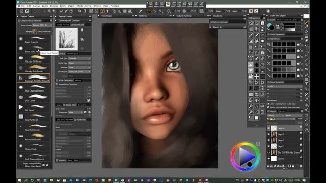
Task: Select the Real Fat Chalk brush variant
Action: pos(34,117)
